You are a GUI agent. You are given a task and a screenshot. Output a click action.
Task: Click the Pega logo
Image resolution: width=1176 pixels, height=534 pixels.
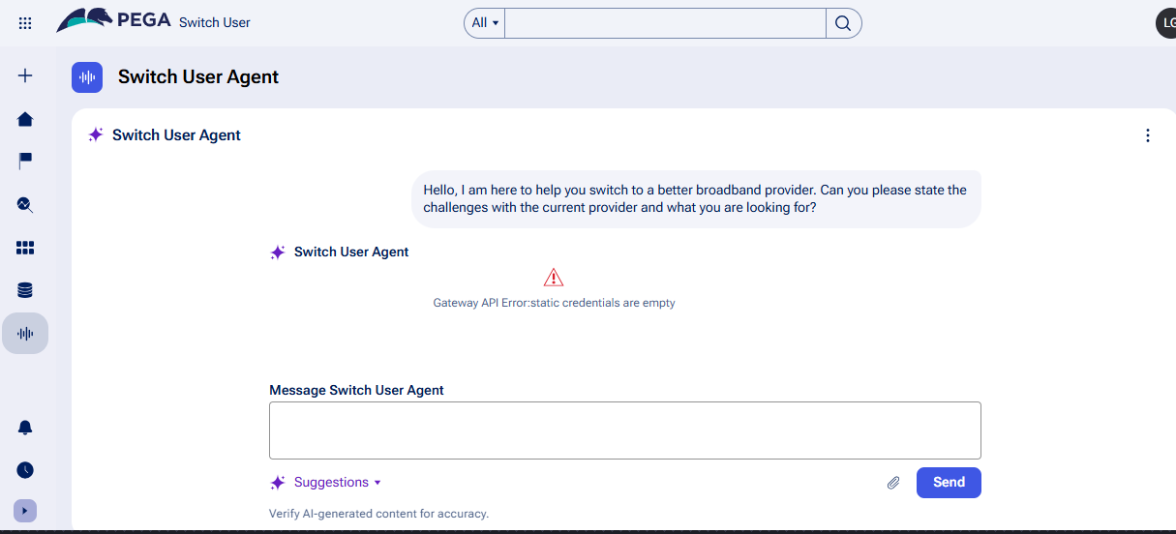point(114,20)
